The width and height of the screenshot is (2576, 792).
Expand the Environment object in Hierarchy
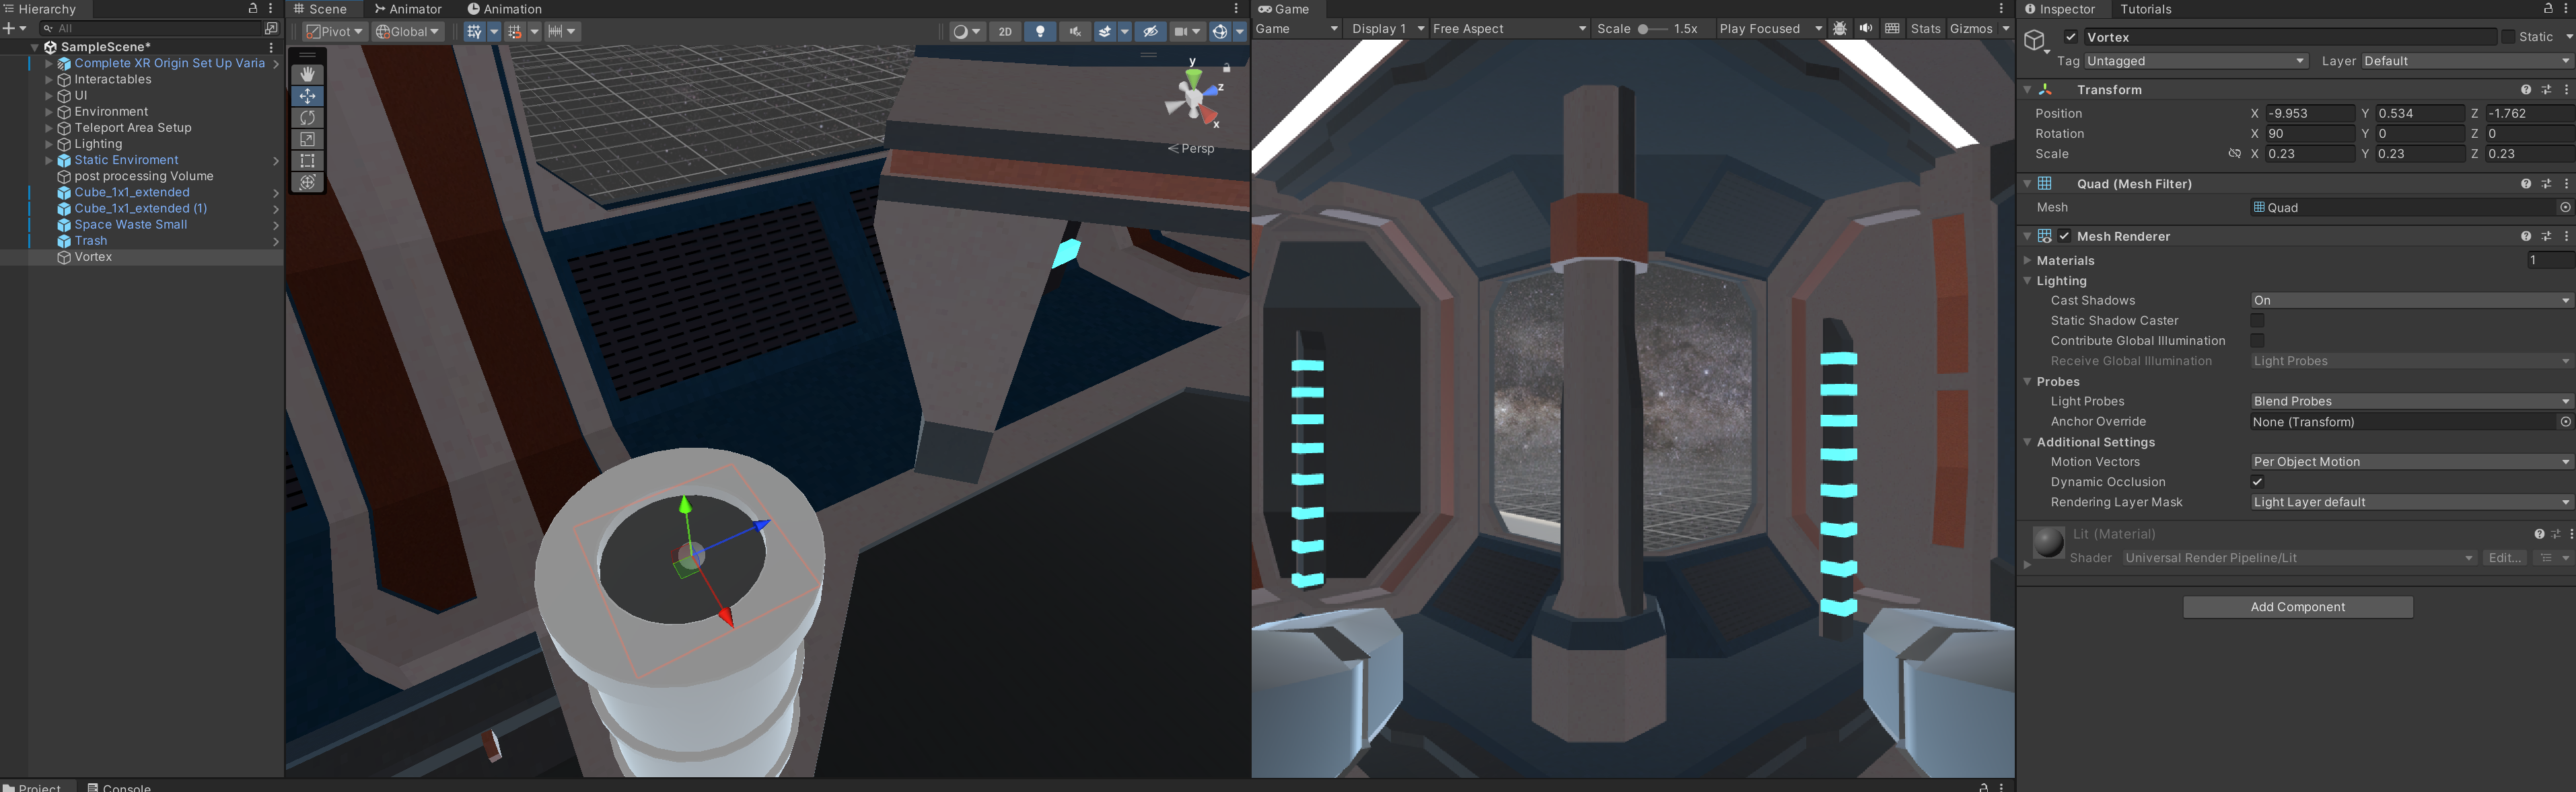click(x=48, y=112)
